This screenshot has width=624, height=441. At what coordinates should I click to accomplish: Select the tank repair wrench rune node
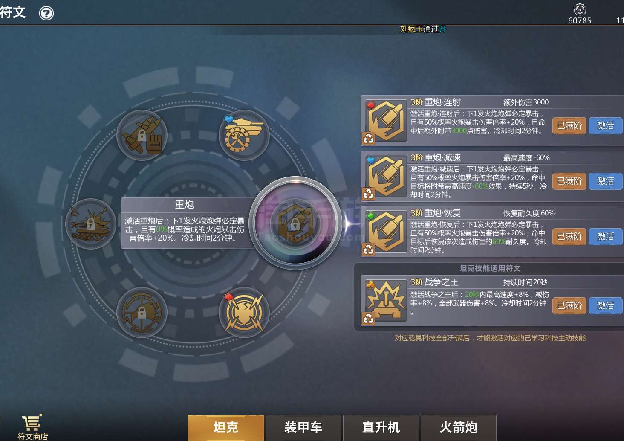coord(244,135)
